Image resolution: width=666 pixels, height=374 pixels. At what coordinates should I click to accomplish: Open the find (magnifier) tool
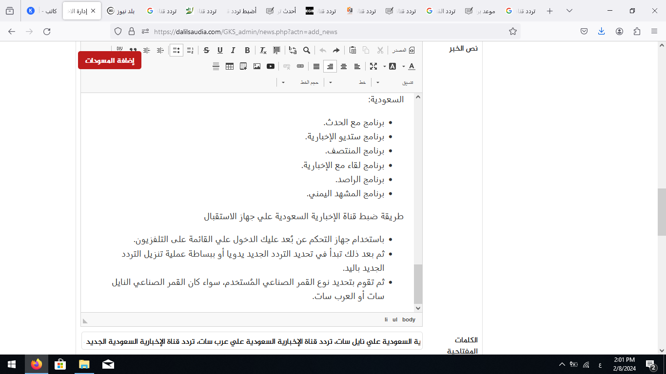[307, 50]
